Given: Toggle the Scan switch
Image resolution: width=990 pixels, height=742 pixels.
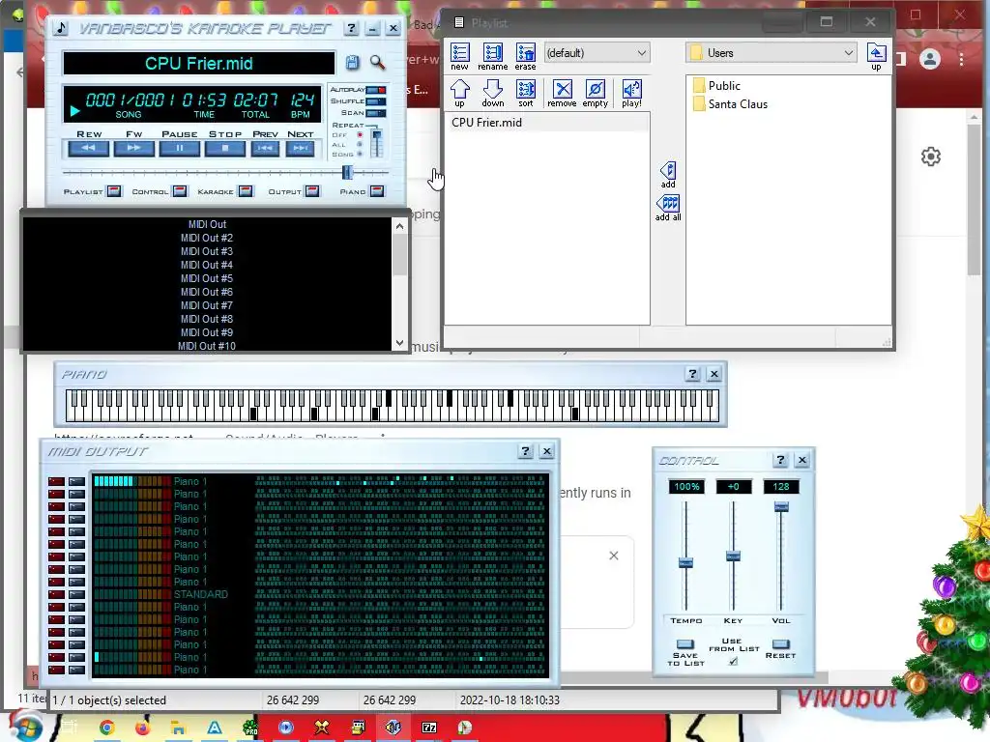Looking at the screenshot, I should (x=376, y=113).
